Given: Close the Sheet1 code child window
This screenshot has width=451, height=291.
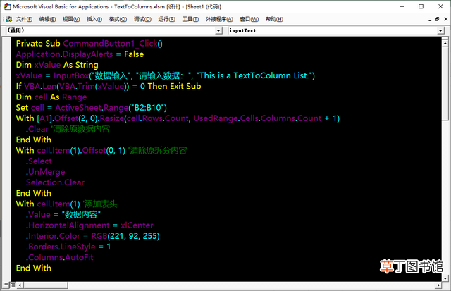Looking at the screenshot, I should click(445, 19).
